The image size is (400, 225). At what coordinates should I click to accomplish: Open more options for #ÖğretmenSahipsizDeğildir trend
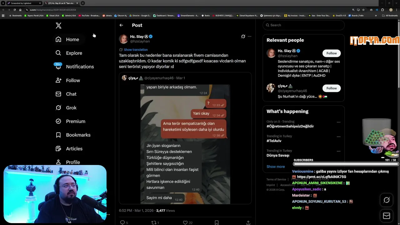(338, 122)
